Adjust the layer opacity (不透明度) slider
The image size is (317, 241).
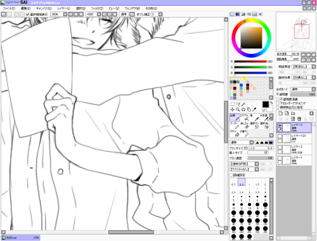pos(303,94)
